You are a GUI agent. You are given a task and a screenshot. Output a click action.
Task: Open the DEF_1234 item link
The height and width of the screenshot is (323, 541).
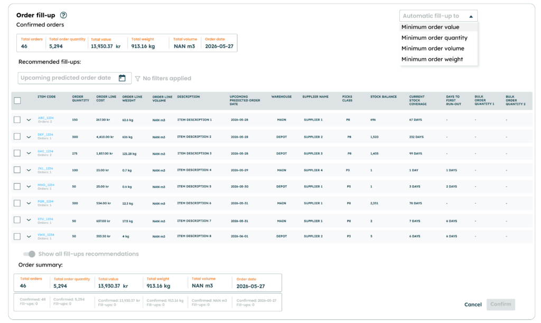[45, 135]
